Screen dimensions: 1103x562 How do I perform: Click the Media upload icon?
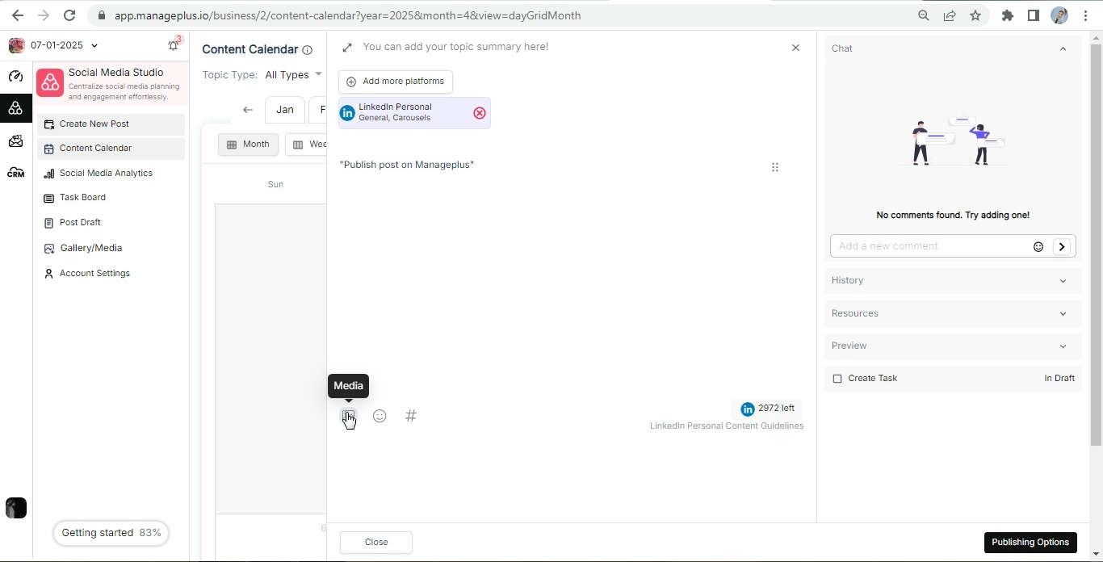pos(348,416)
